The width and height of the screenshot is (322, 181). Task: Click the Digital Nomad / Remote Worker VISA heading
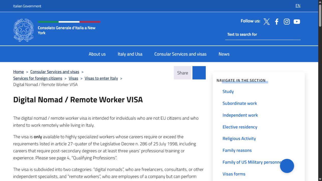[78, 100]
